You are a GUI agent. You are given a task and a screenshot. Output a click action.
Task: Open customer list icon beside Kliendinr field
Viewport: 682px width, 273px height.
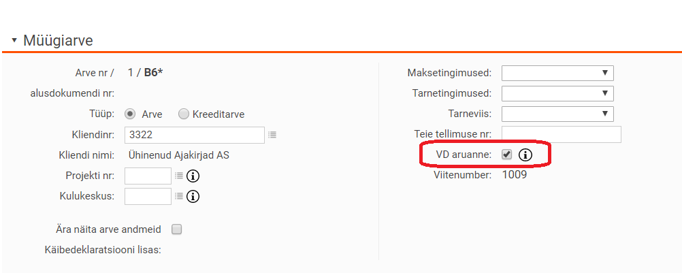click(272, 135)
